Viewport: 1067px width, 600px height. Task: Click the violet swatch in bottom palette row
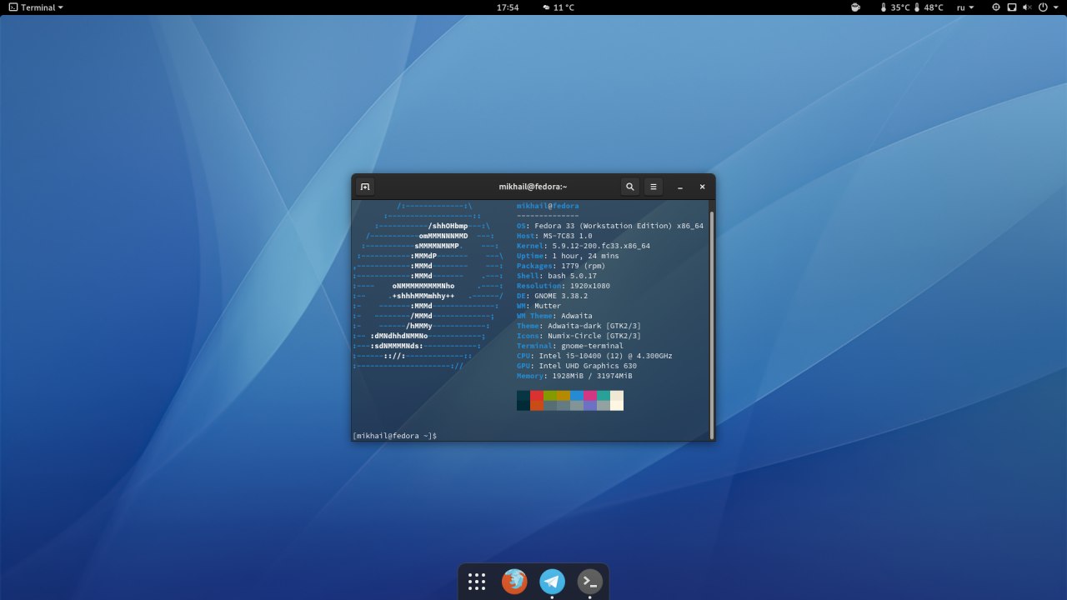[590, 406]
